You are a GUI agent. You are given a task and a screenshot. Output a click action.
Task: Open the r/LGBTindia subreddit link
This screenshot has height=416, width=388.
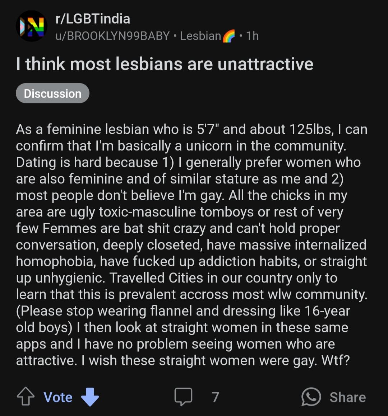click(x=93, y=19)
